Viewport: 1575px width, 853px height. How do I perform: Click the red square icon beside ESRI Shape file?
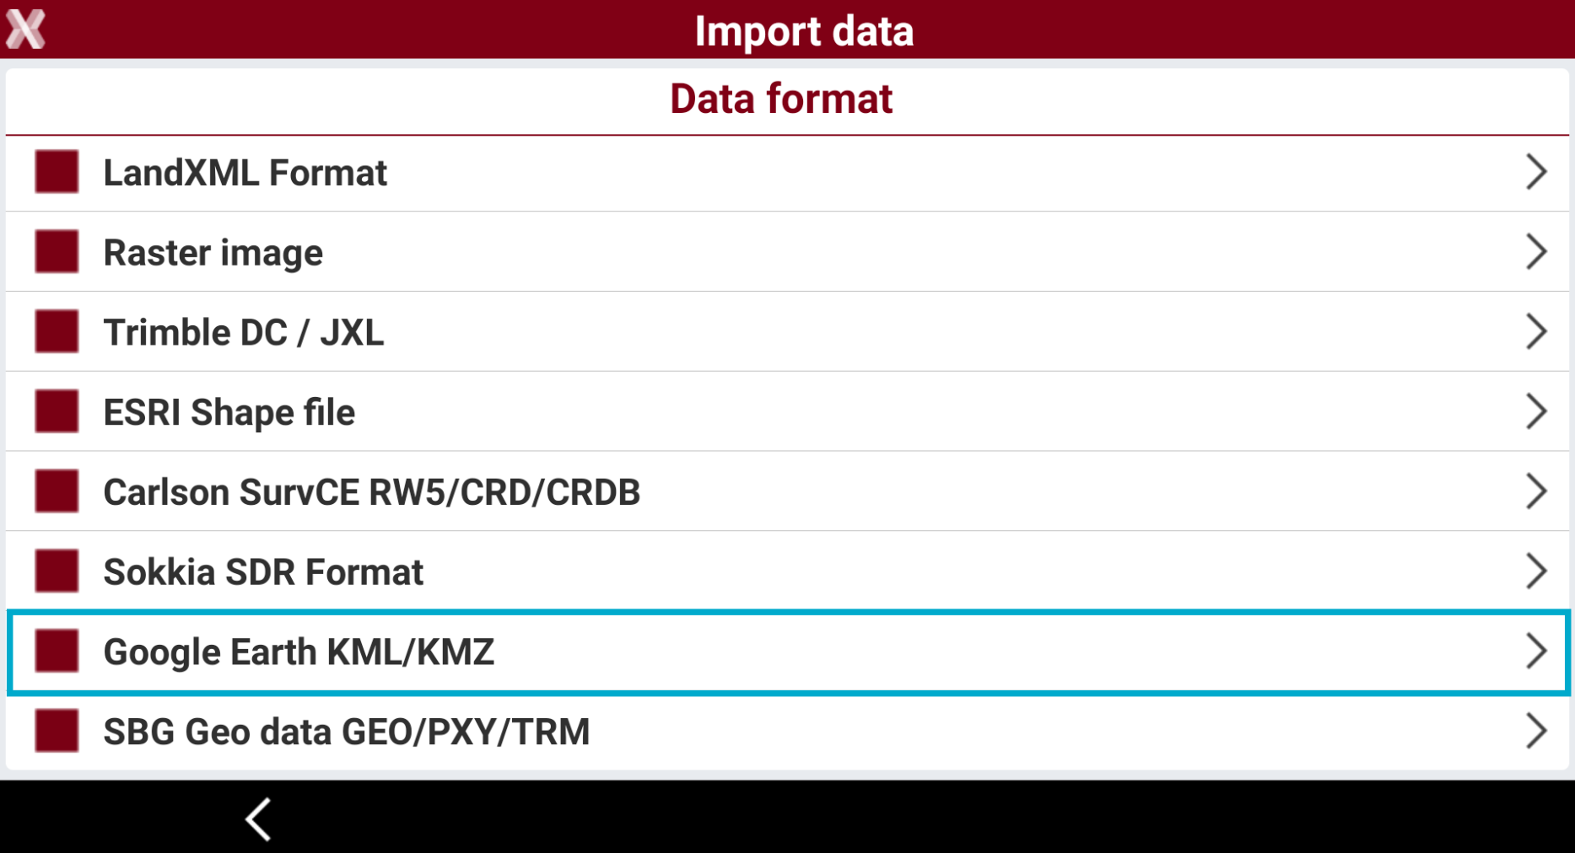coord(57,411)
